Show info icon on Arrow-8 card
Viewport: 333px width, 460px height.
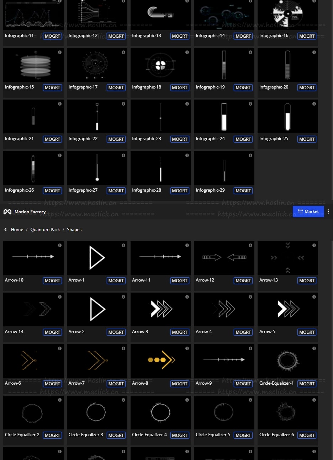[187, 348]
